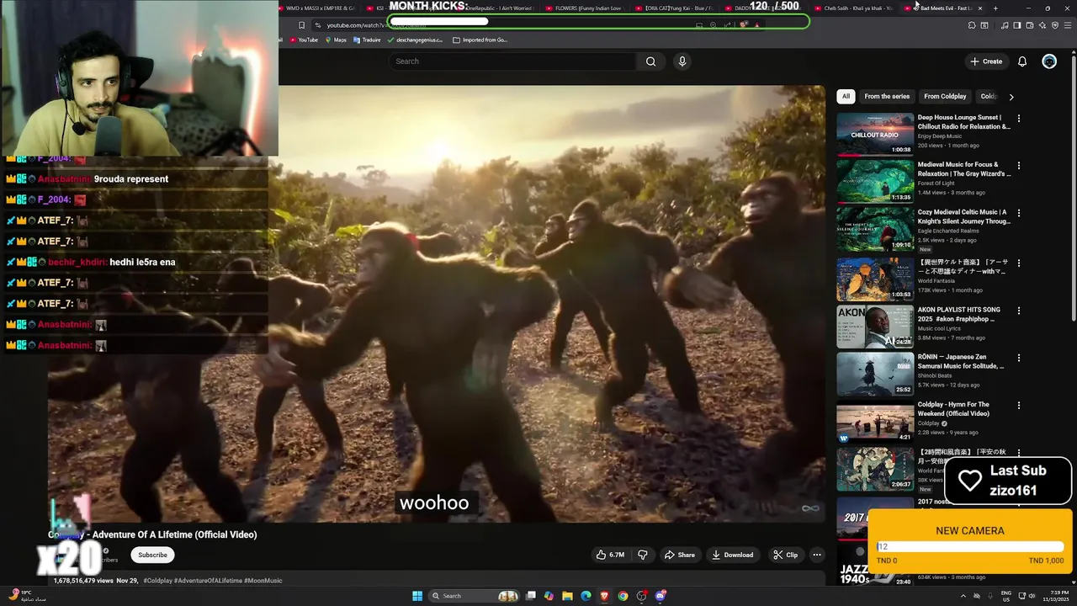
Task: Click #MoonMusic hashtag link
Action: [263, 581]
